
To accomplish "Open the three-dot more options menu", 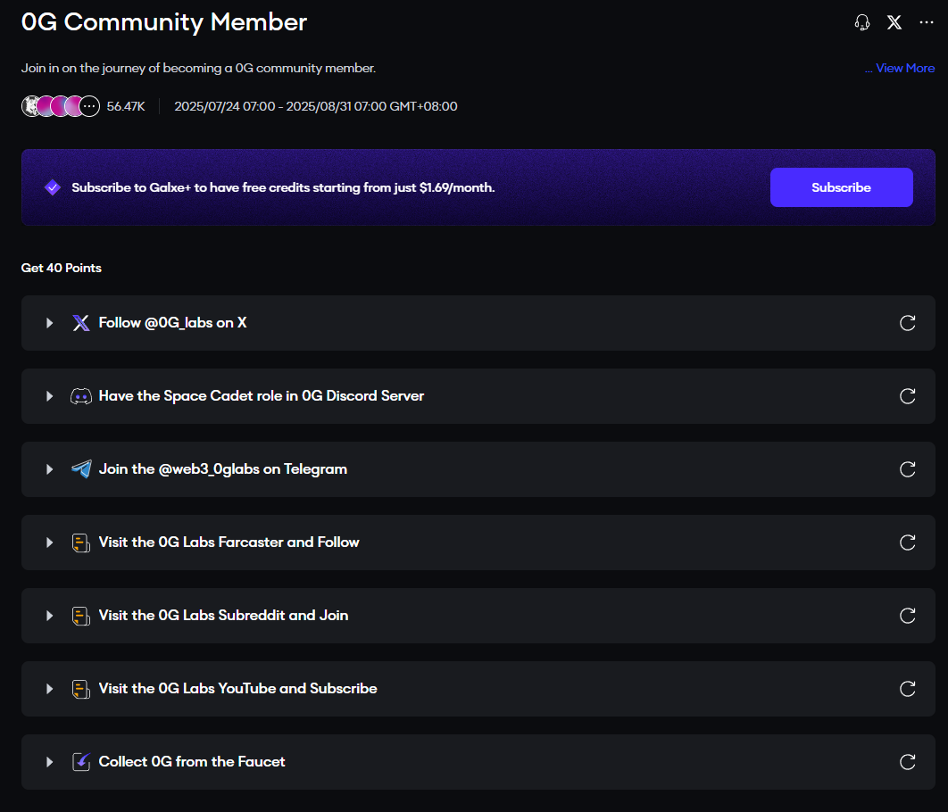I will tap(927, 22).
